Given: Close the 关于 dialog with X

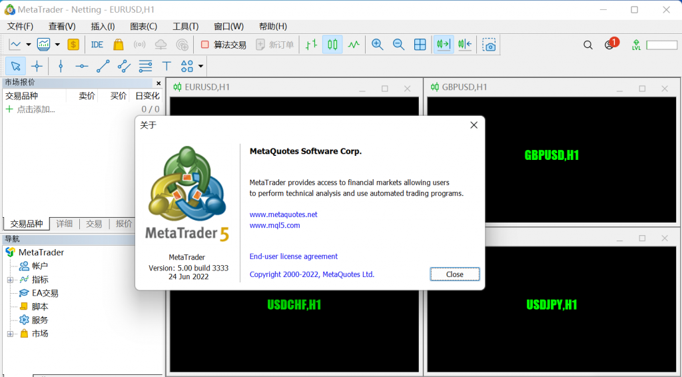Looking at the screenshot, I should pos(474,125).
